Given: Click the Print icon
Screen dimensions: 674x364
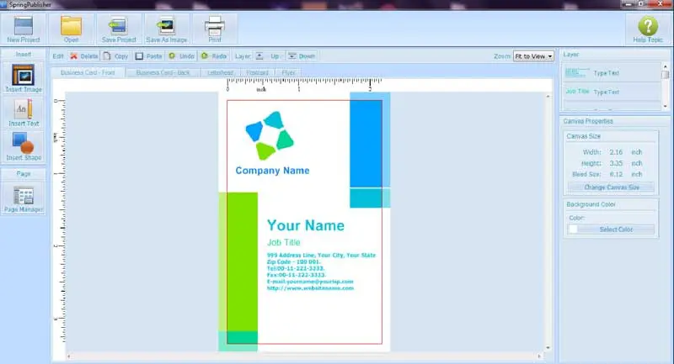Looking at the screenshot, I should (x=213, y=26).
